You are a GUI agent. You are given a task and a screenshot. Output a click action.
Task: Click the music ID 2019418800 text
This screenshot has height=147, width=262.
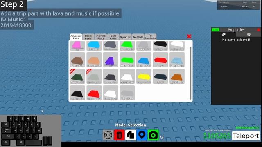[16, 25]
